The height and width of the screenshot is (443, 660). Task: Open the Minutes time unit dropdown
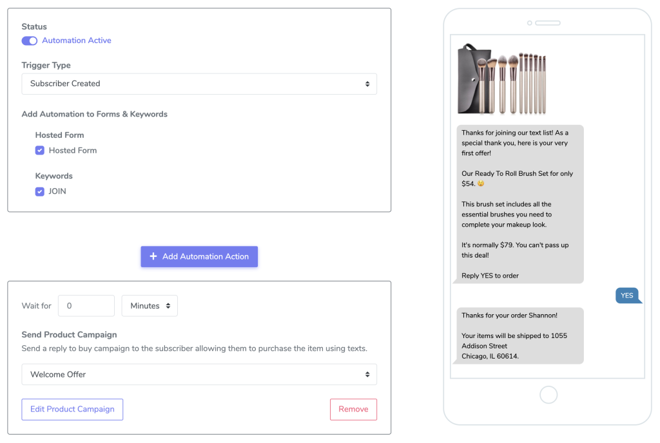(x=150, y=305)
